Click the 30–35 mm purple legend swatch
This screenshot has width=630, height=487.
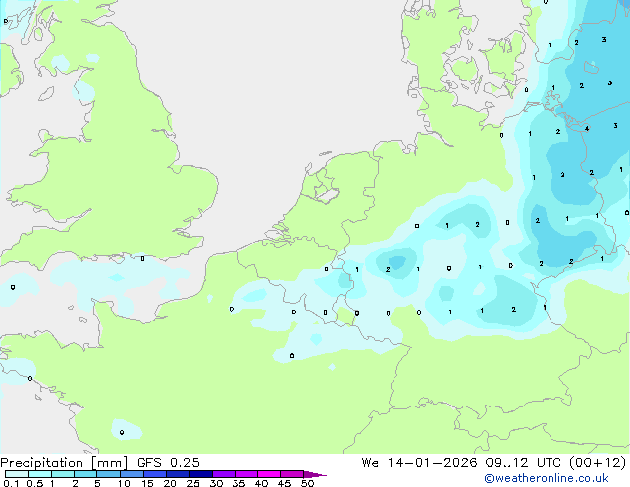click(223, 474)
